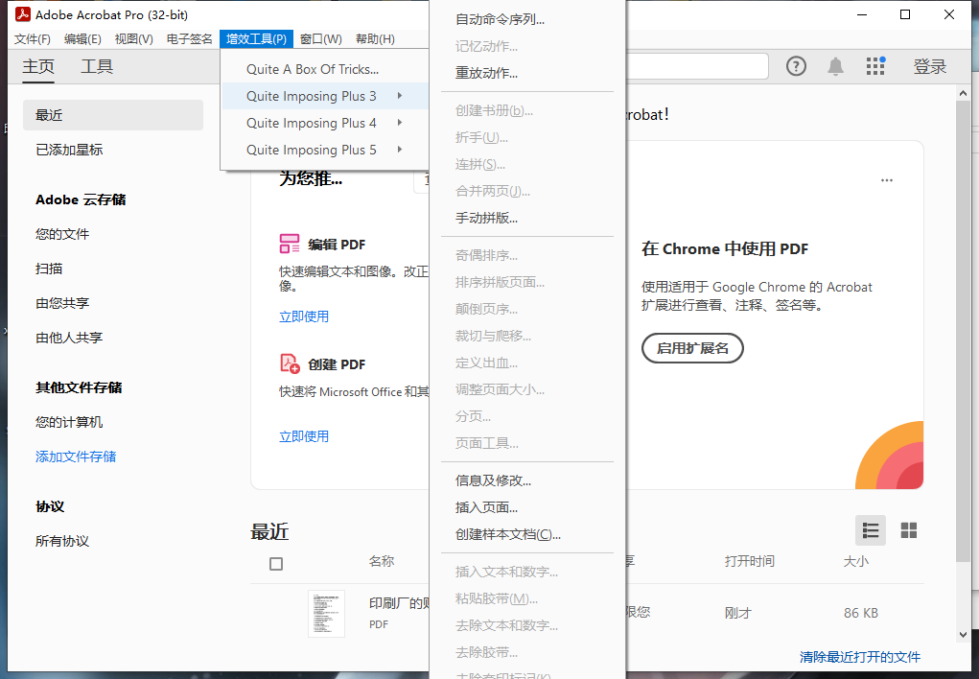Expand the Quite Imposing Plus 3 submenu arrow

(x=400, y=96)
